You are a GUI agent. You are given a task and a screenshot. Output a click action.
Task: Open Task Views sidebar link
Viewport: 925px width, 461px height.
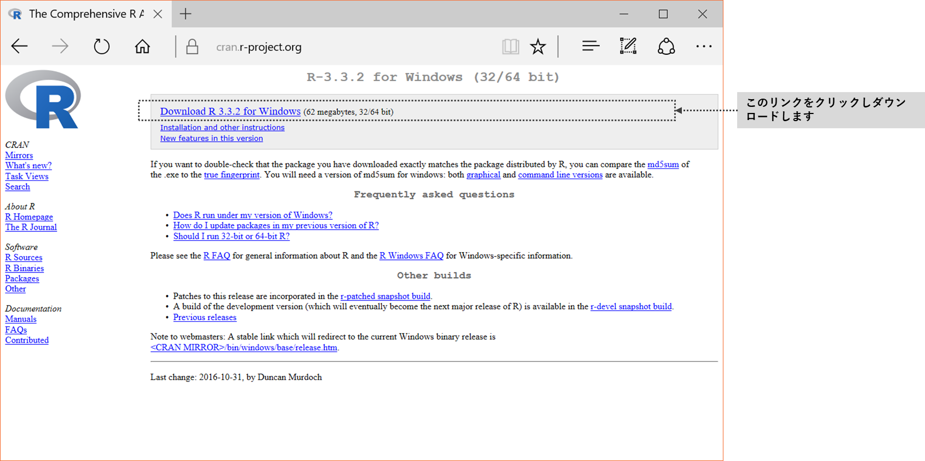27,177
